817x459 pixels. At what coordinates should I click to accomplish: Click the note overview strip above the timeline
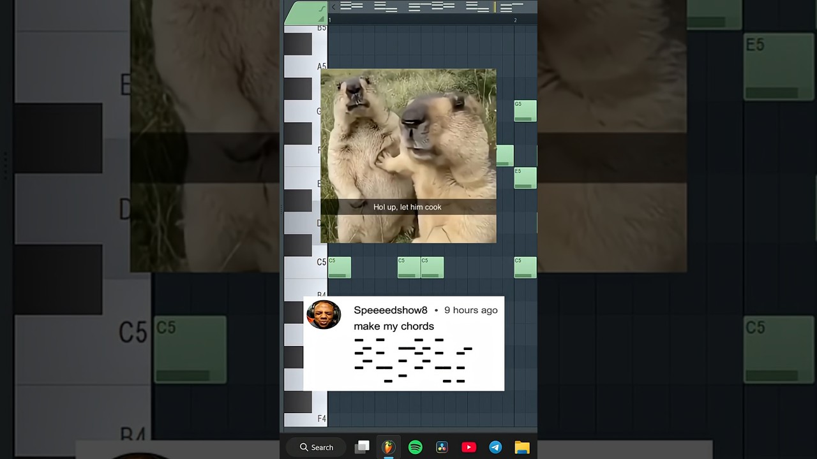437,7
